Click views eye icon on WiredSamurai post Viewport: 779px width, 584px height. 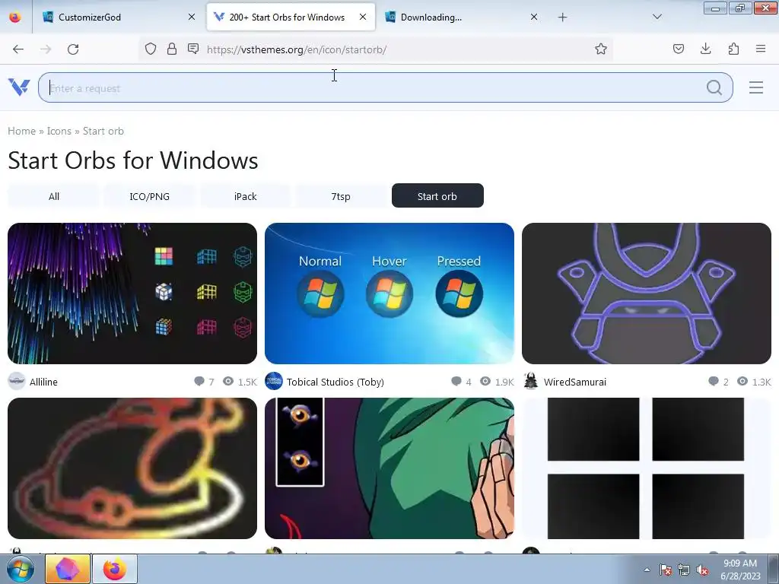click(x=742, y=382)
